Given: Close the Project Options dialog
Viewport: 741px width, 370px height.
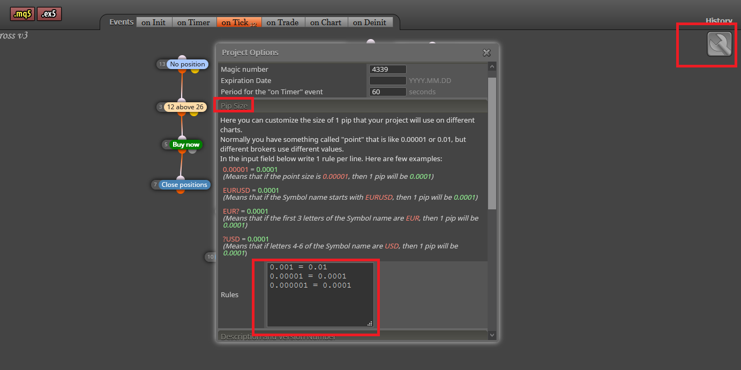Looking at the screenshot, I should point(486,52).
